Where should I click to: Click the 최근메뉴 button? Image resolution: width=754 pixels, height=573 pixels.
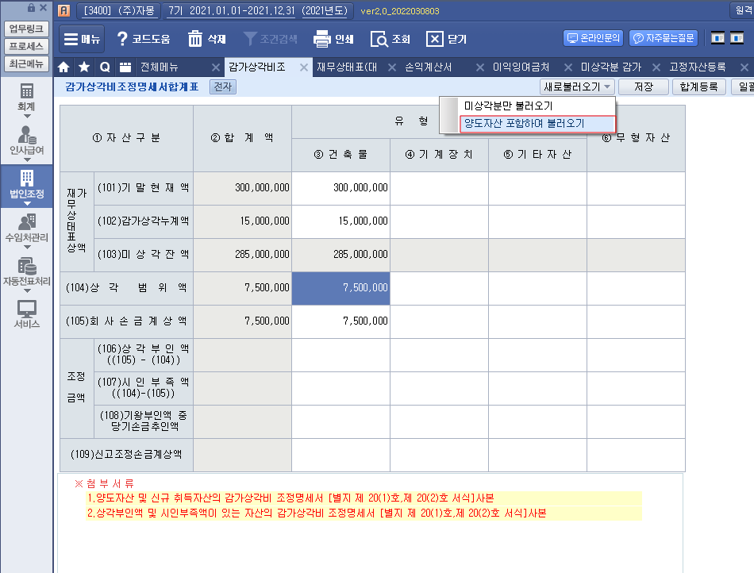coord(26,63)
